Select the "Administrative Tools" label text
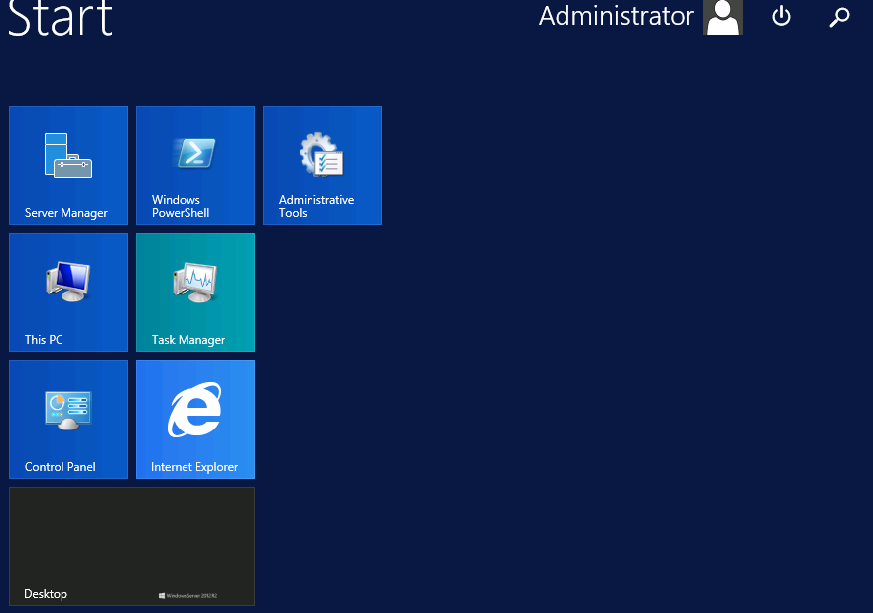The height and width of the screenshot is (613, 873). [x=315, y=206]
